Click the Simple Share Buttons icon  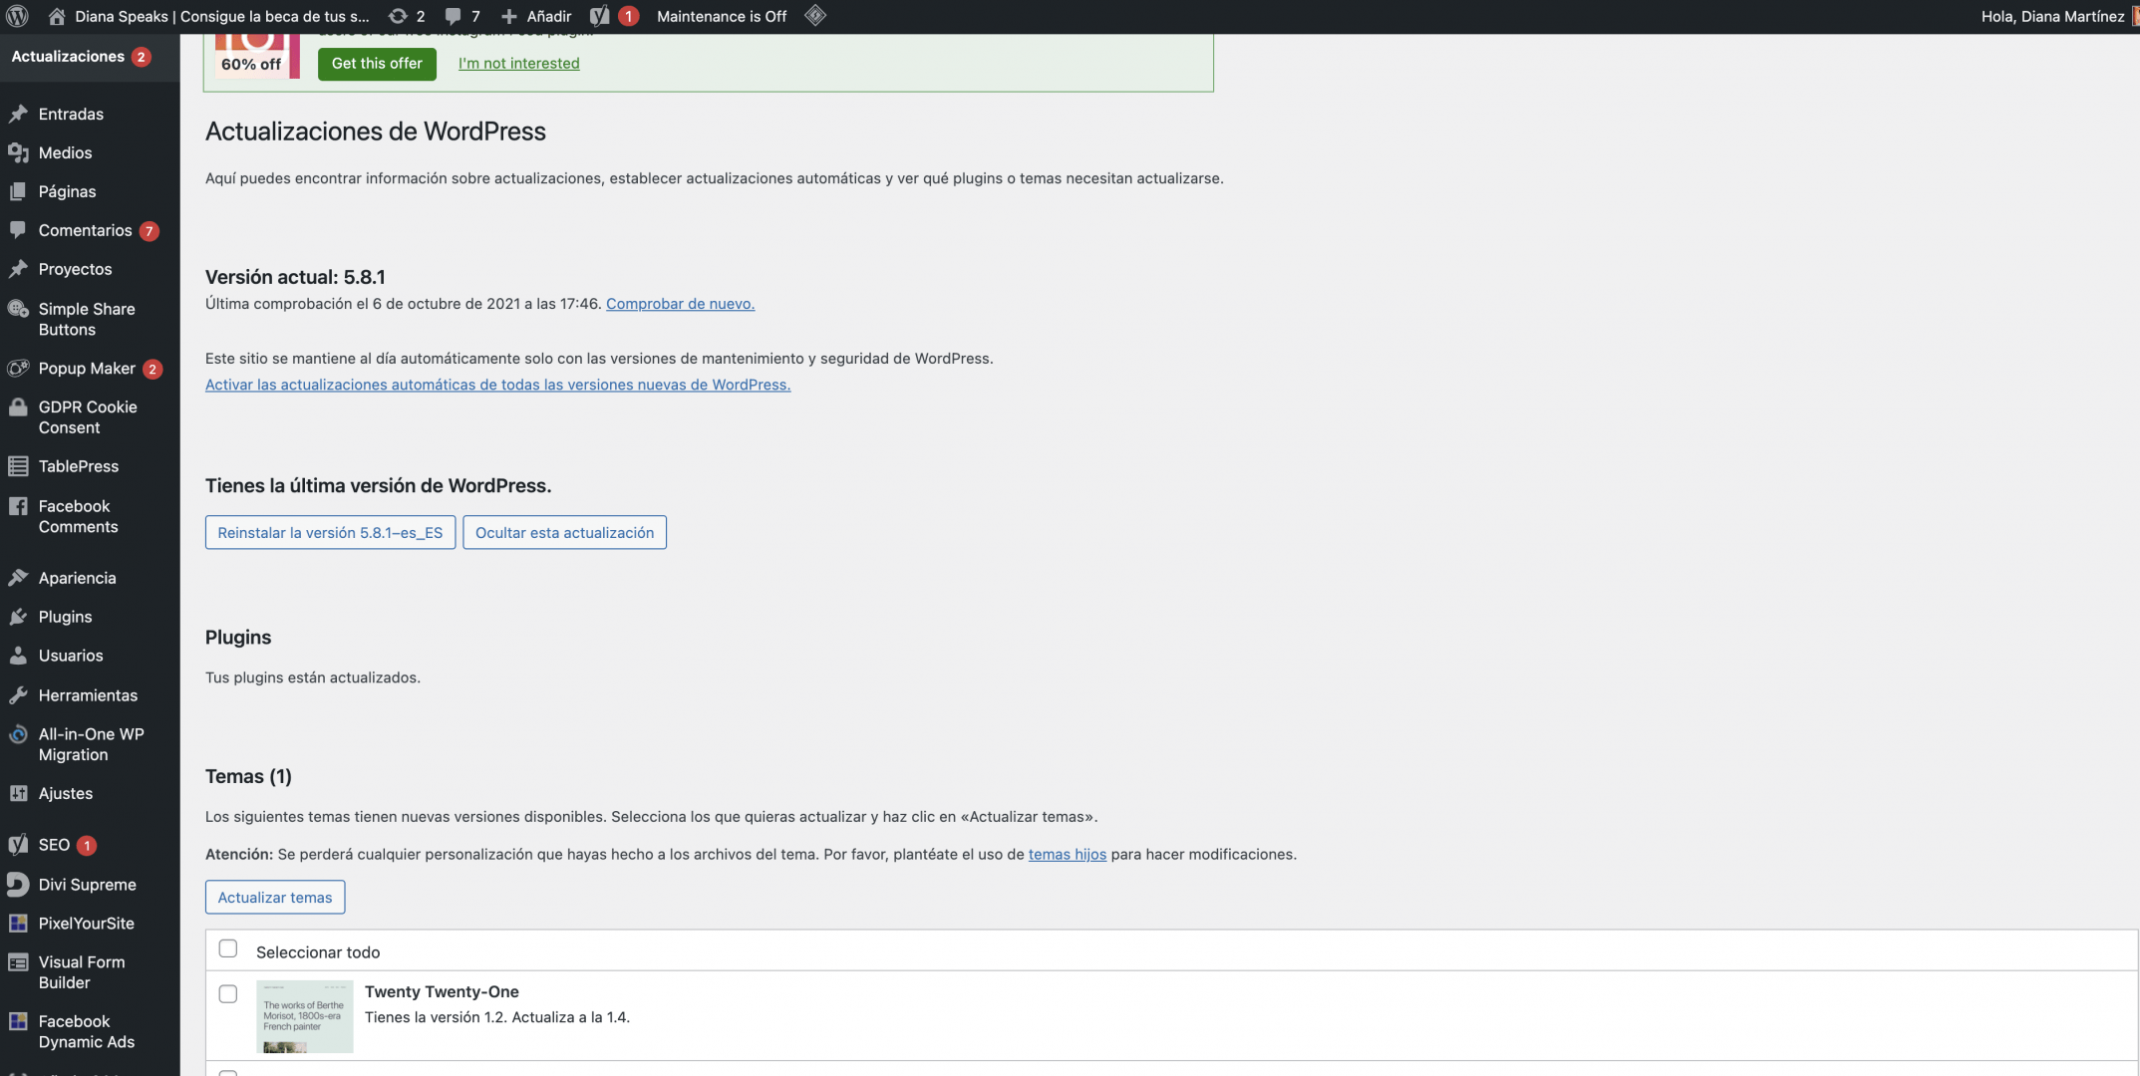(18, 309)
